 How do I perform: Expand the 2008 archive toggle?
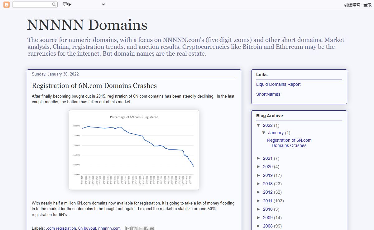point(258,226)
